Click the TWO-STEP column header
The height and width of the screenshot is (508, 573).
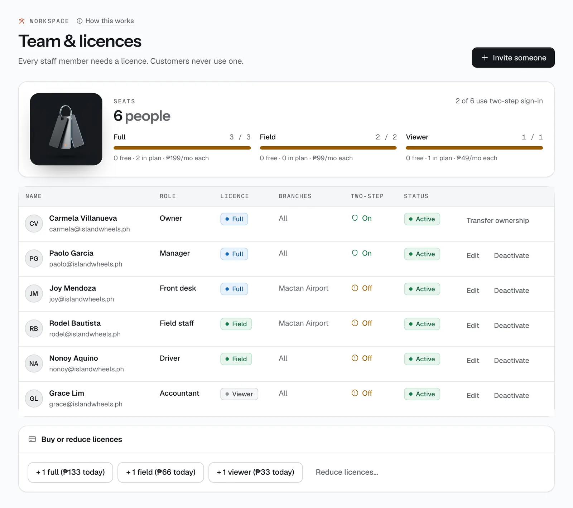[367, 196]
